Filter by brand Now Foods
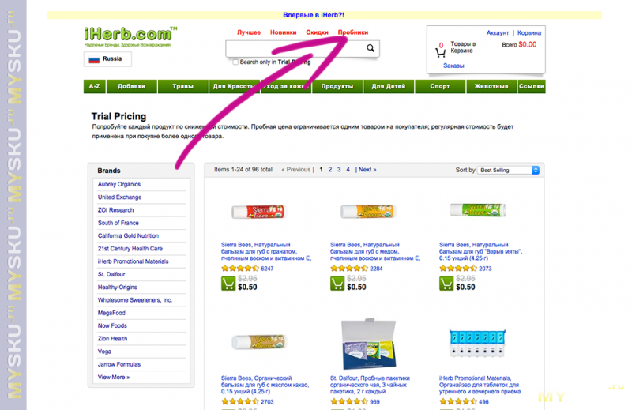The image size is (632, 410). coord(112,325)
